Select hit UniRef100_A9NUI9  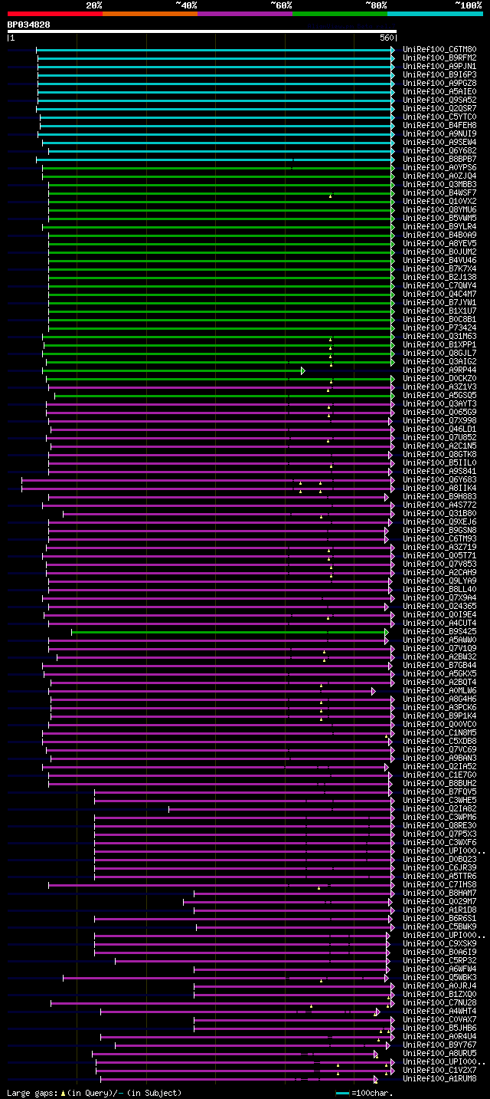(x=439, y=133)
